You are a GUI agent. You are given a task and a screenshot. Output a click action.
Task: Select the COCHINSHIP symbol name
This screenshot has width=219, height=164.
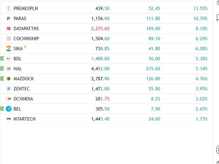click(26, 39)
